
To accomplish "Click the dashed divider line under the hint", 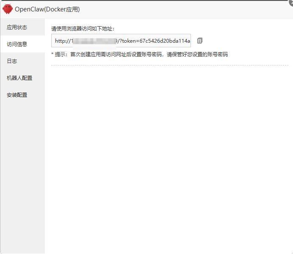I will [169, 65].
